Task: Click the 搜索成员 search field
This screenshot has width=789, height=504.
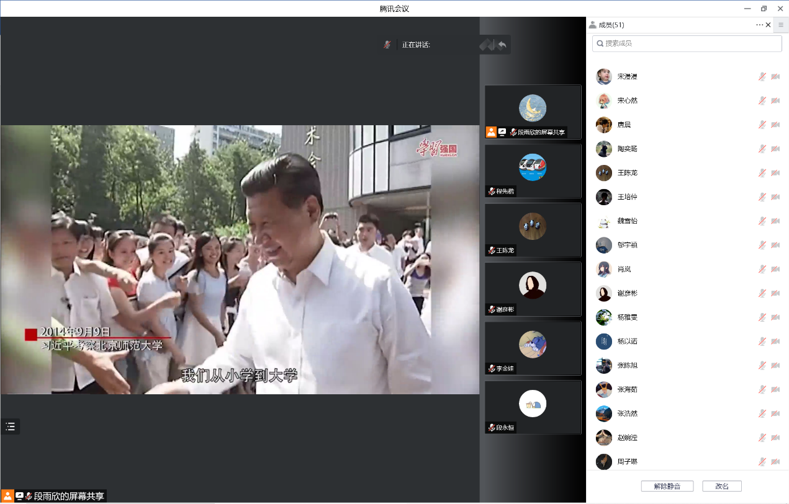Action: (x=687, y=43)
